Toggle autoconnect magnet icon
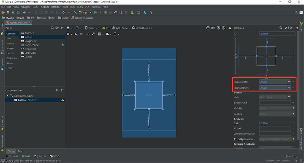Screen dimensions: 304x163 (76, 34)
